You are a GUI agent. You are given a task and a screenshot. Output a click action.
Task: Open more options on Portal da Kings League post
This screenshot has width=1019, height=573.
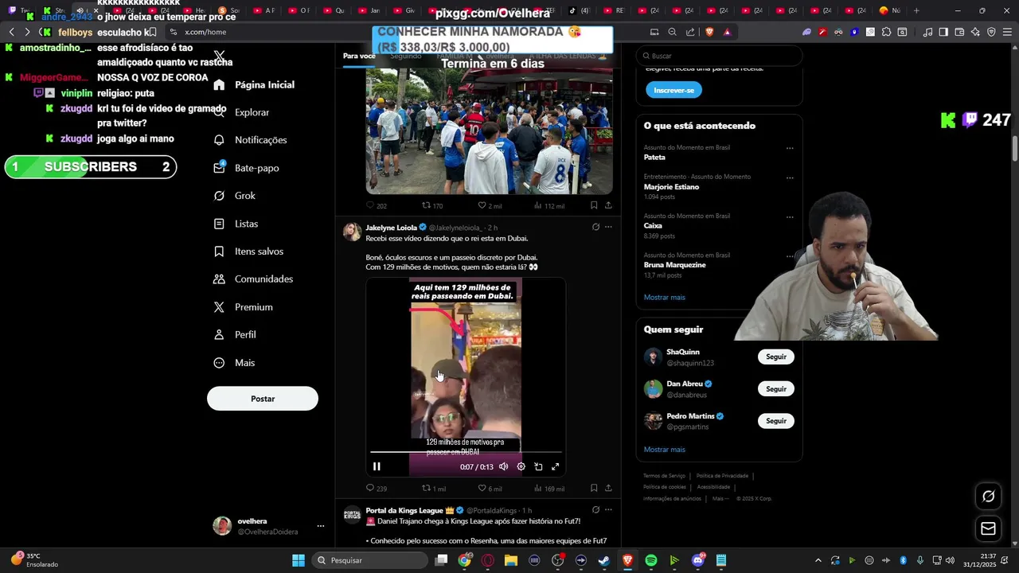pos(608,510)
